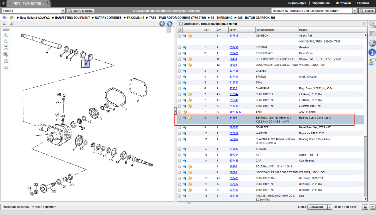Click the package icon in the 637615 GEARBOX row
Viewport: 376px width, 215px height.
[190, 36]
